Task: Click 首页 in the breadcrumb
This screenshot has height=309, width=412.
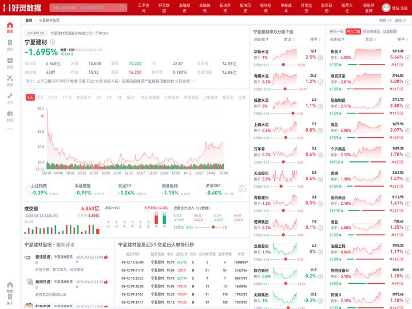Action: click(29, 20)
